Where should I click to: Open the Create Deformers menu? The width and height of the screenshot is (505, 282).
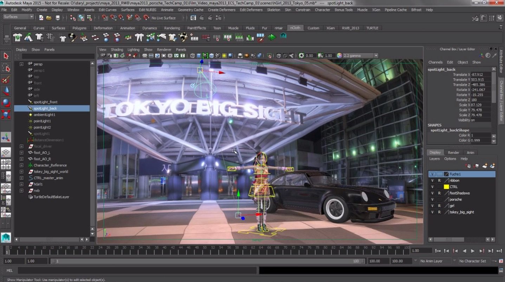(x=221, y=10)
